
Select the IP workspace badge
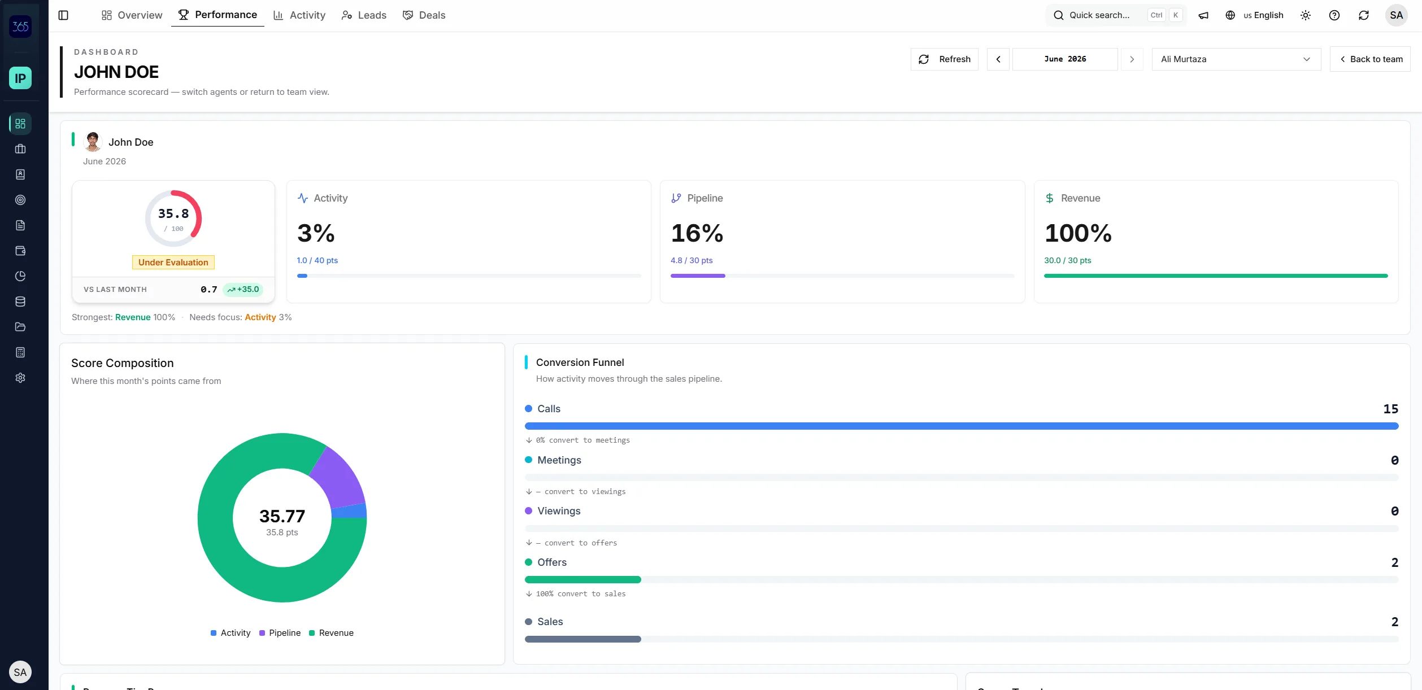(20, 78)
